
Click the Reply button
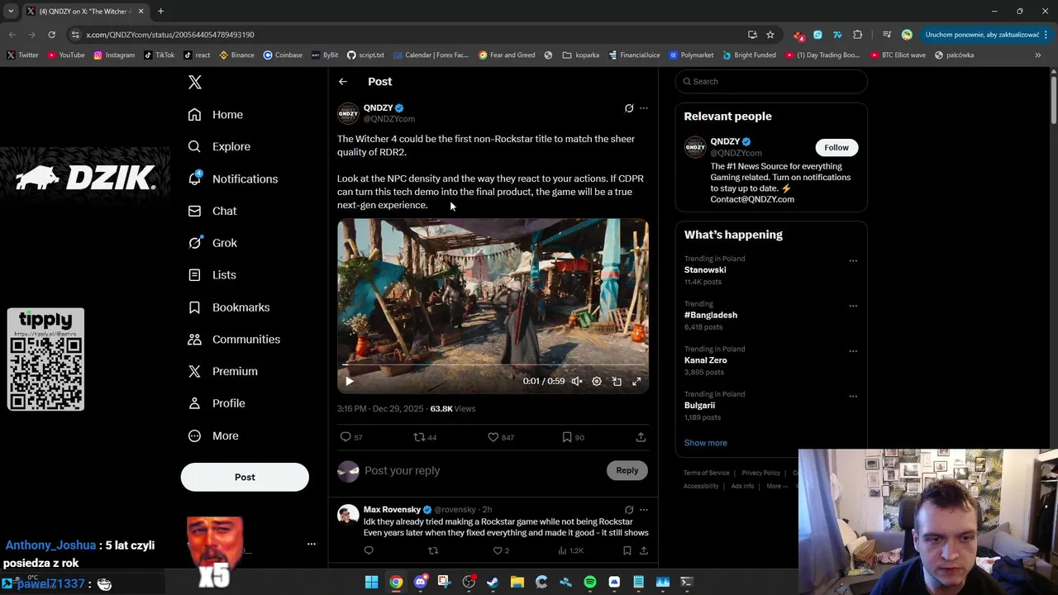click(x=627, y=470)
